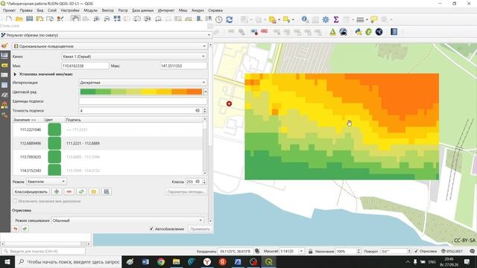Toggle the Отрисовка render checkbox in status bar
Viewport: 477px width, 268px height.
pos(416,252)
